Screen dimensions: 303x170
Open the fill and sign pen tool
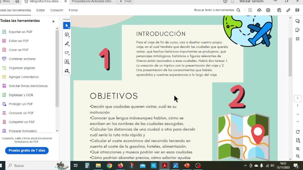coord(67,71)
